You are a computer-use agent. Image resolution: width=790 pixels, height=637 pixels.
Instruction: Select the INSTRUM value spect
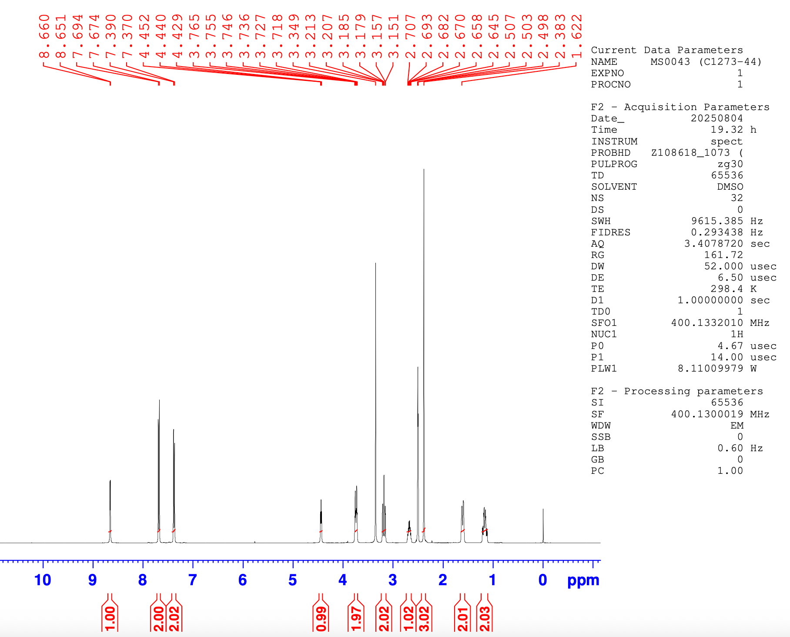tap(726, 141)
